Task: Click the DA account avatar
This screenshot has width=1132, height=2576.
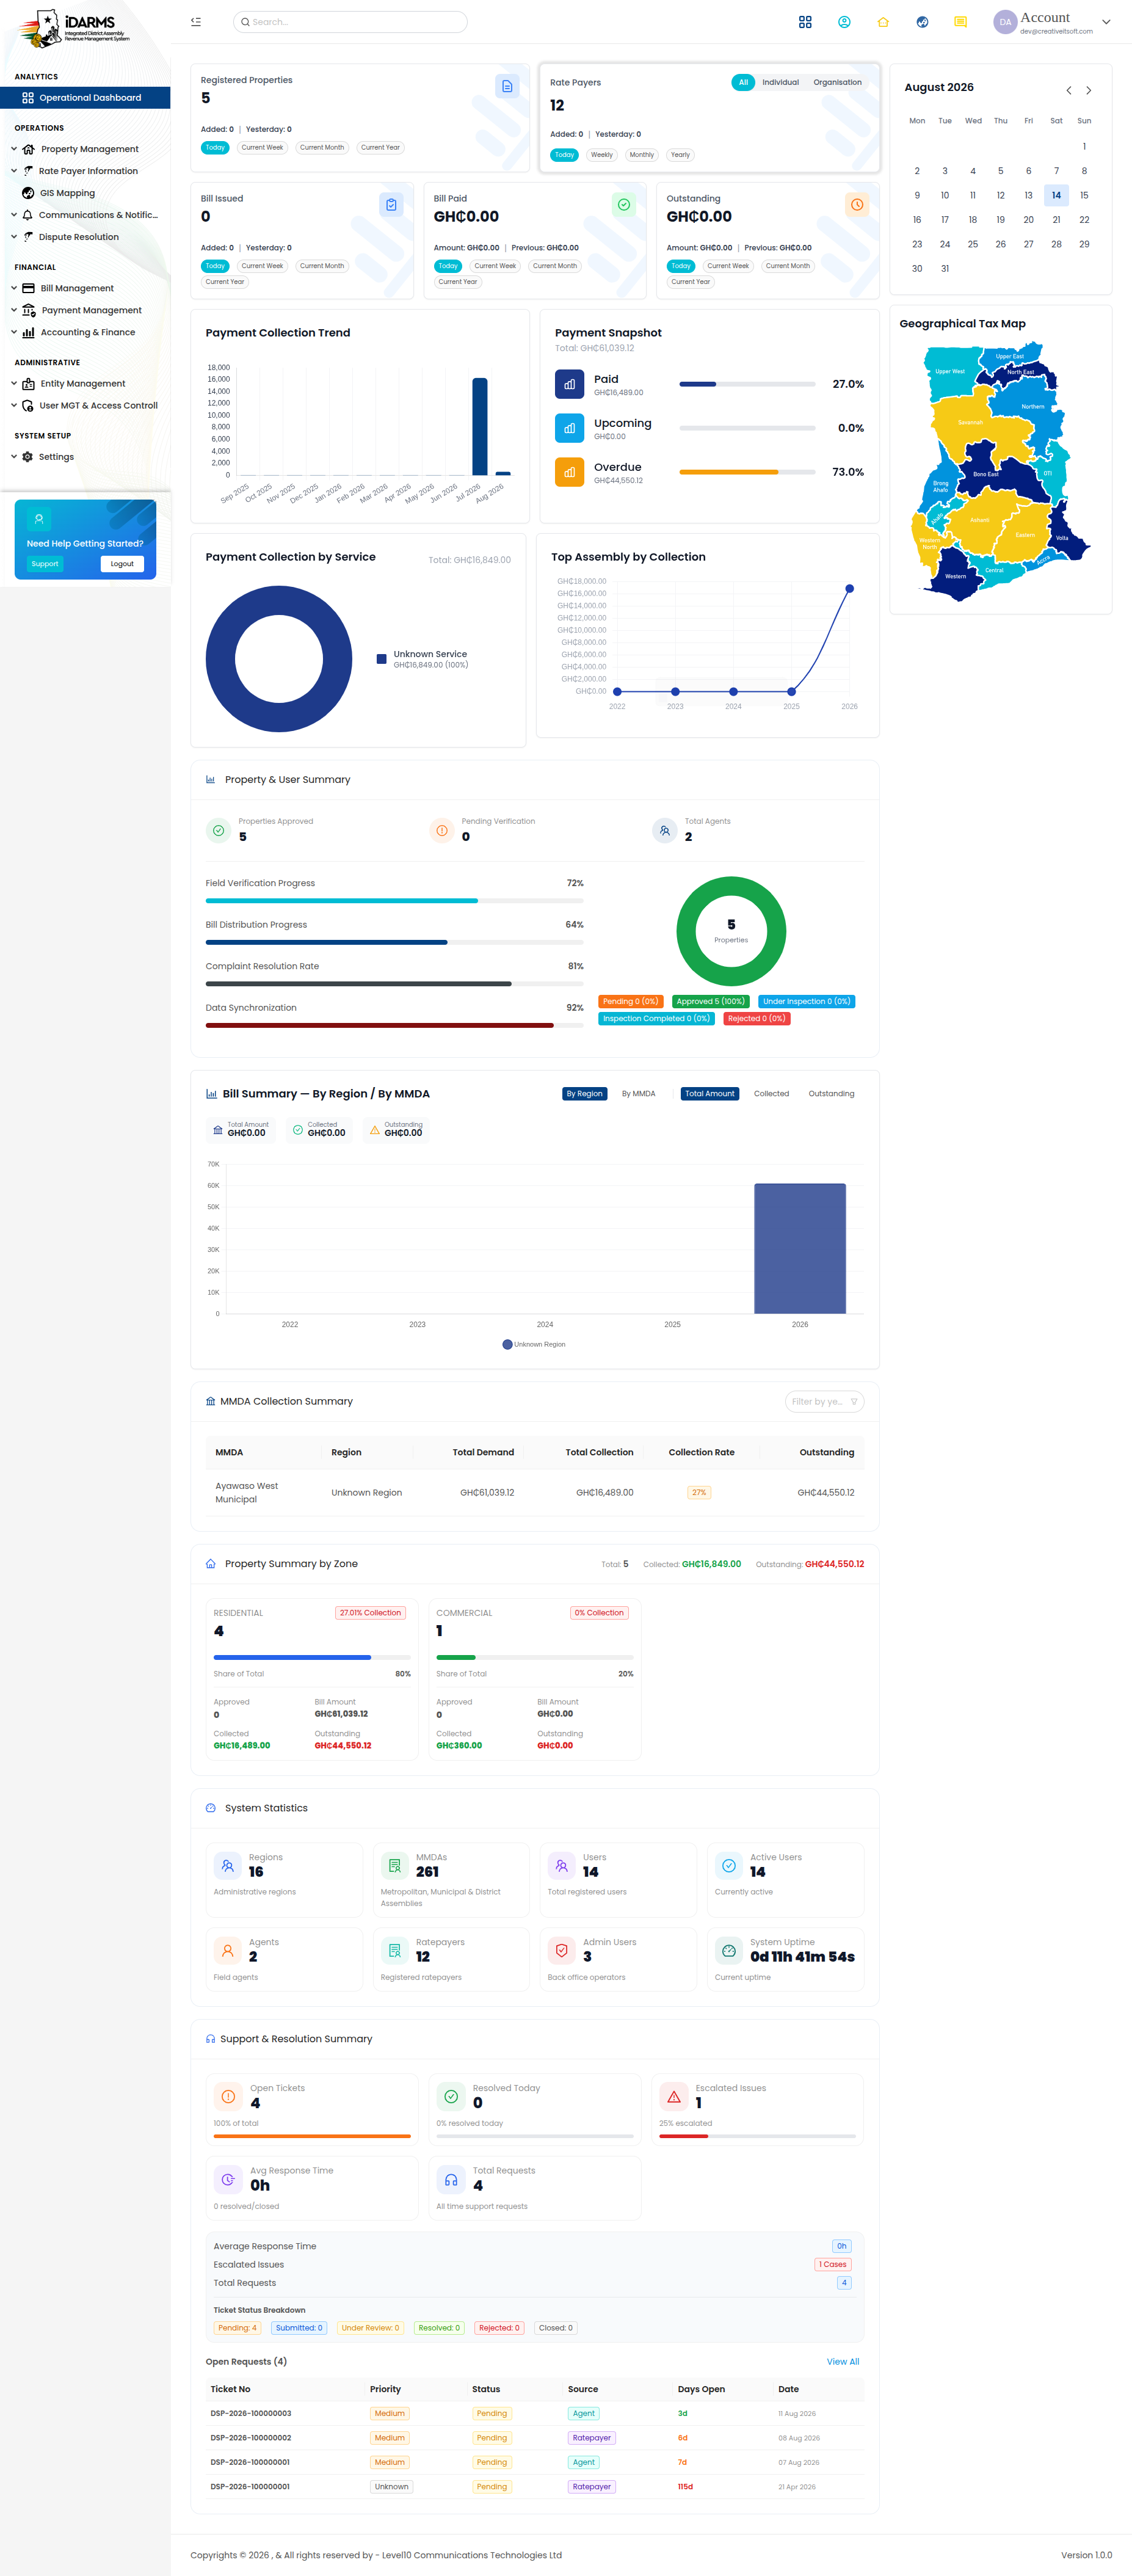Action: pyautogui.click(x=1004, y=22)
